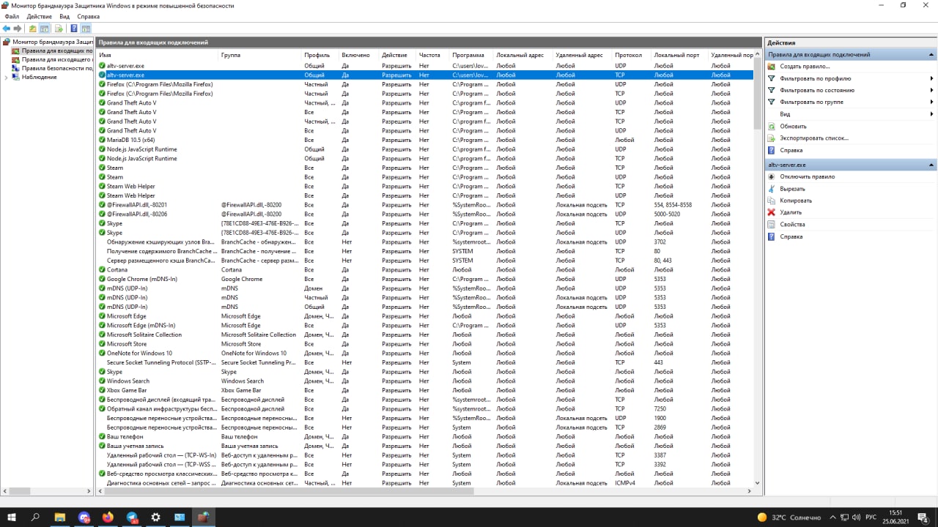Open Firefox from the taskbar
938x527 pixels.
108,517
